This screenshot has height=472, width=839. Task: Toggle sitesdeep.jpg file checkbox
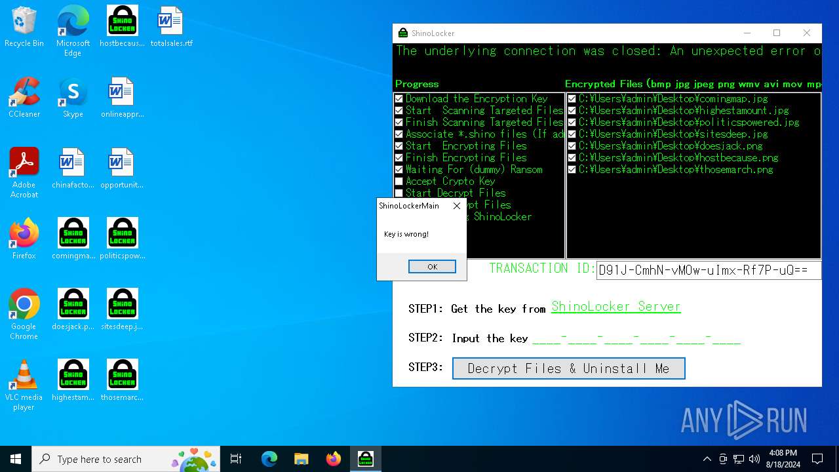[x=572, y=134]
